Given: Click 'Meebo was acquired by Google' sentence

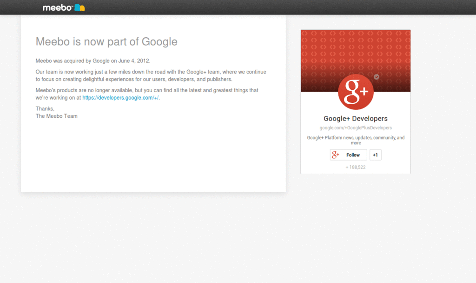Looking at the screenshot, I should [x=93, y=61].
